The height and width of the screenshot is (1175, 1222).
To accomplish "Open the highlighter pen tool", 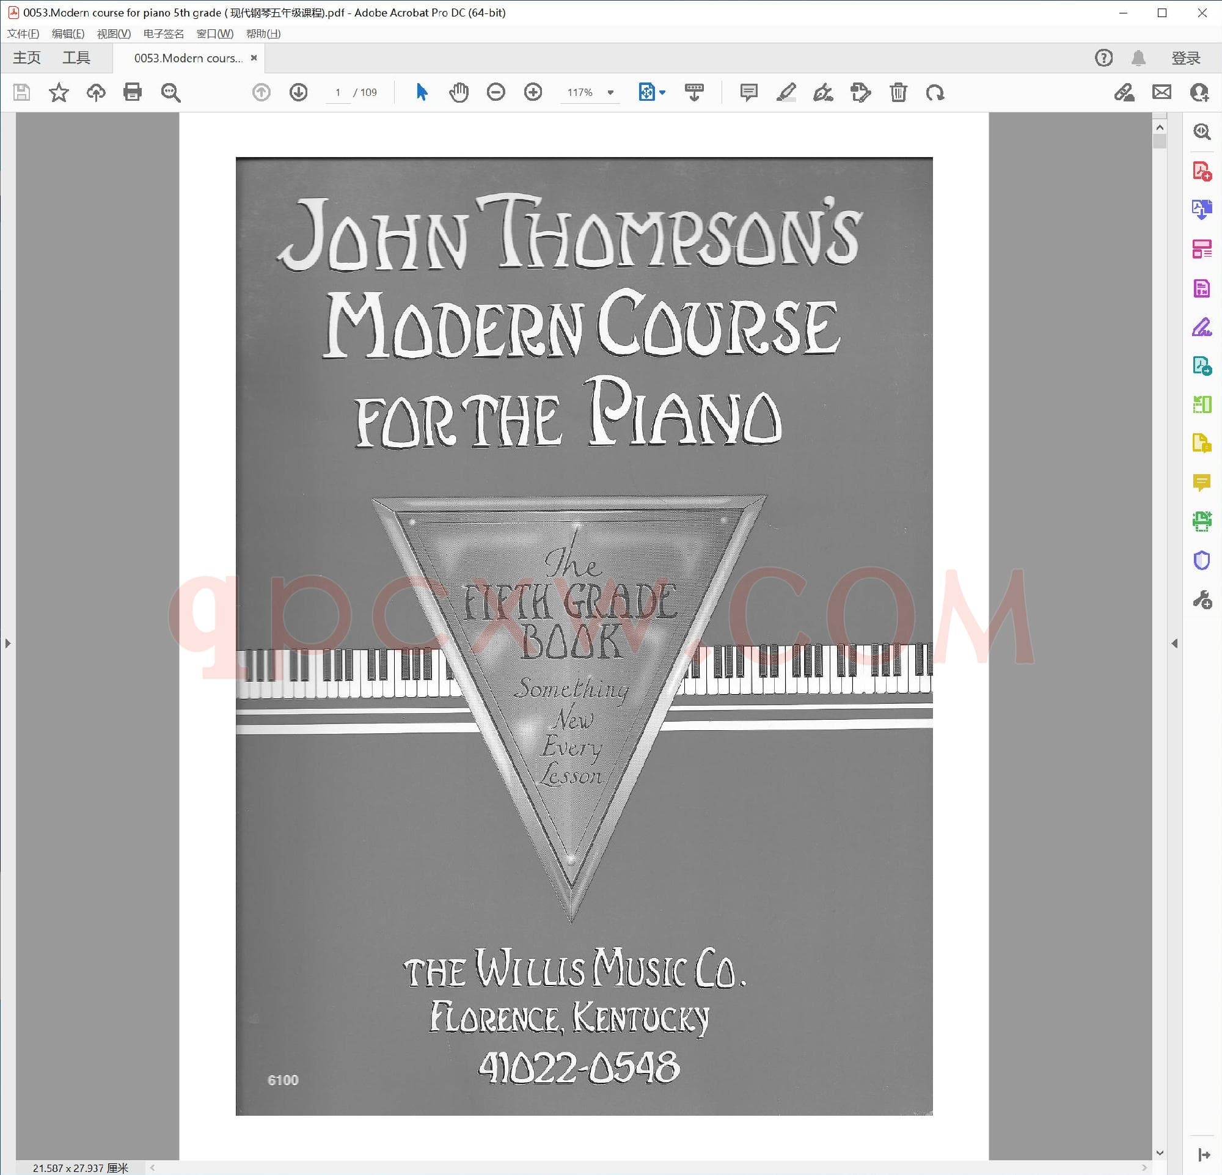I will point(786,92).
